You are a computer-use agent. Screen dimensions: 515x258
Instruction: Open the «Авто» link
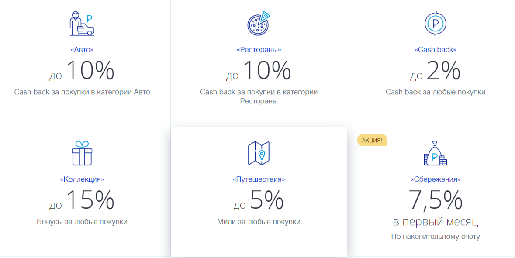coord(82,50)
